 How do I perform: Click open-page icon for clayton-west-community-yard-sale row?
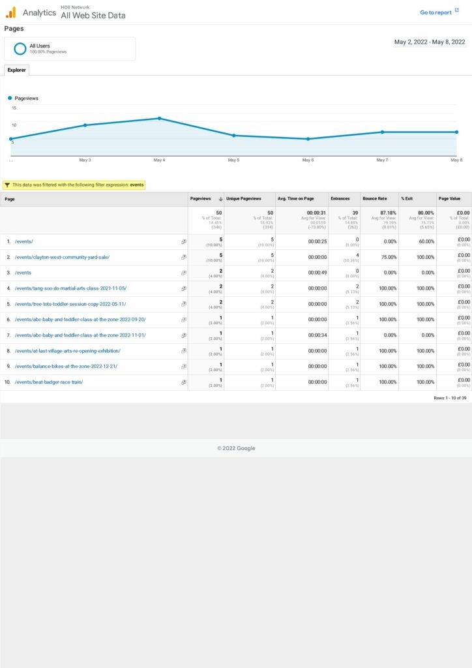point(183,257)
